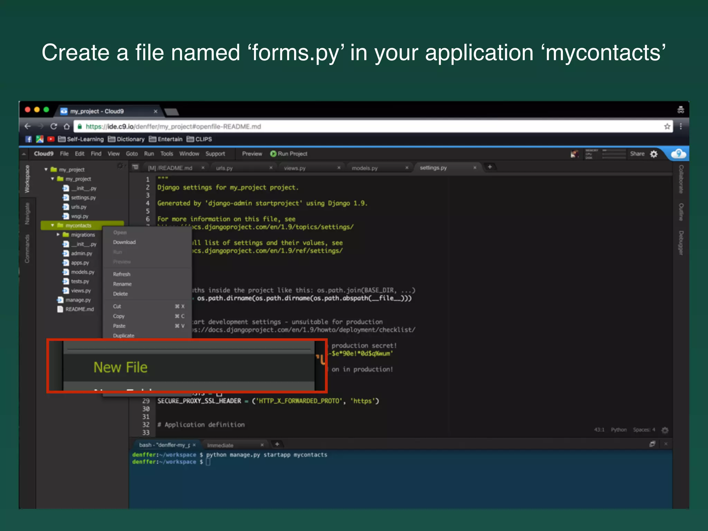Expand the migrations folder
The width and height of the screenshot is (708, 531).
(58, 235)
